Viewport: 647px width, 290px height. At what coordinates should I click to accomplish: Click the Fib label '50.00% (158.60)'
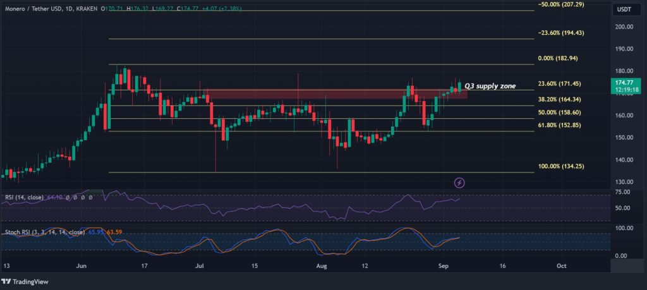point(560,112)
